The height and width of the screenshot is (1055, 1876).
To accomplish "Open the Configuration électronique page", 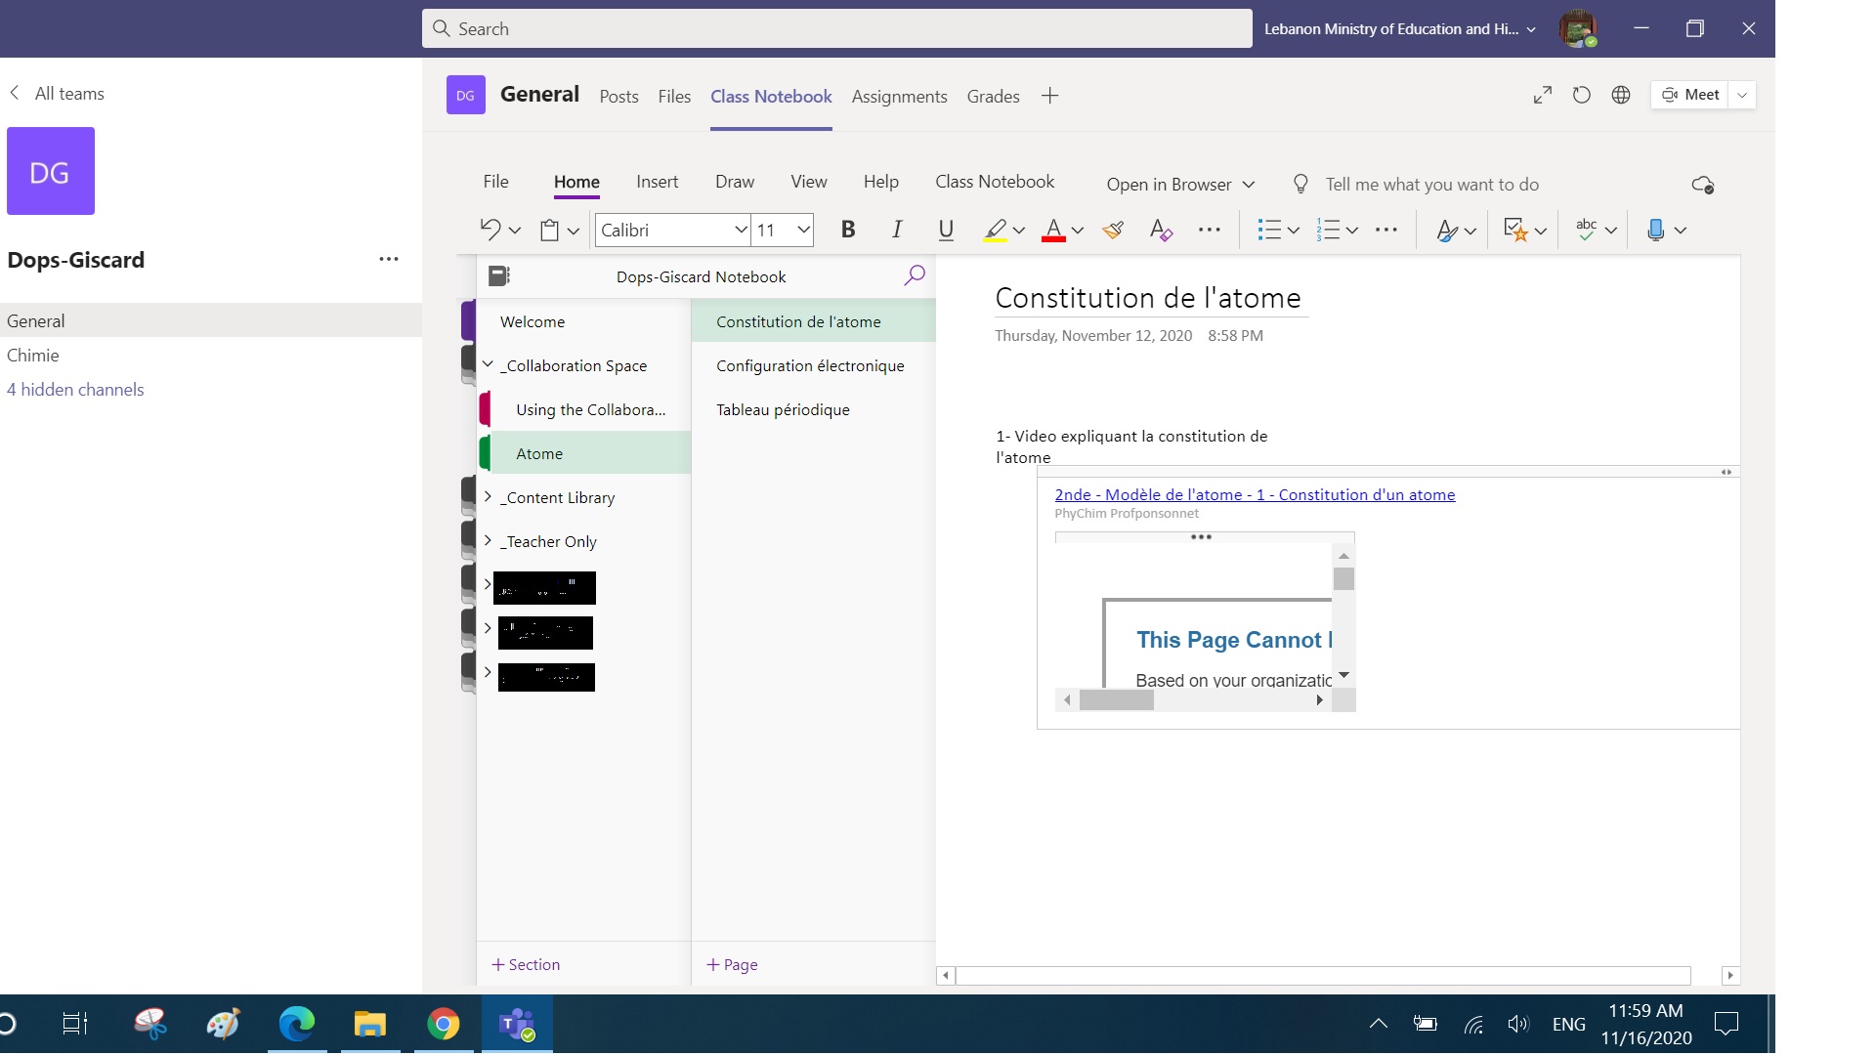I will point(813,365).
